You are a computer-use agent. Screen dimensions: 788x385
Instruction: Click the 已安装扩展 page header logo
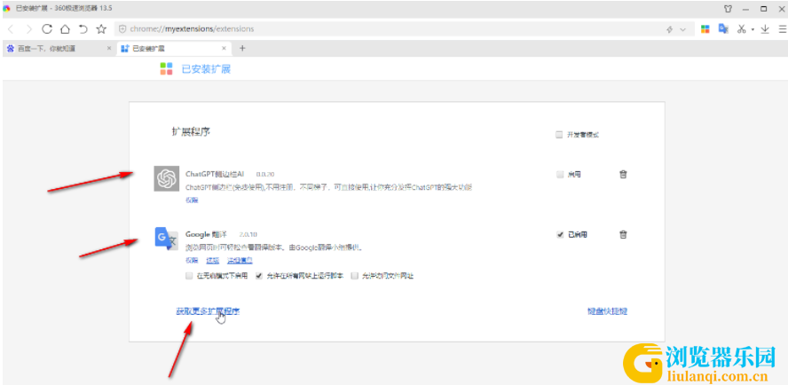click(x=166, y=69)
